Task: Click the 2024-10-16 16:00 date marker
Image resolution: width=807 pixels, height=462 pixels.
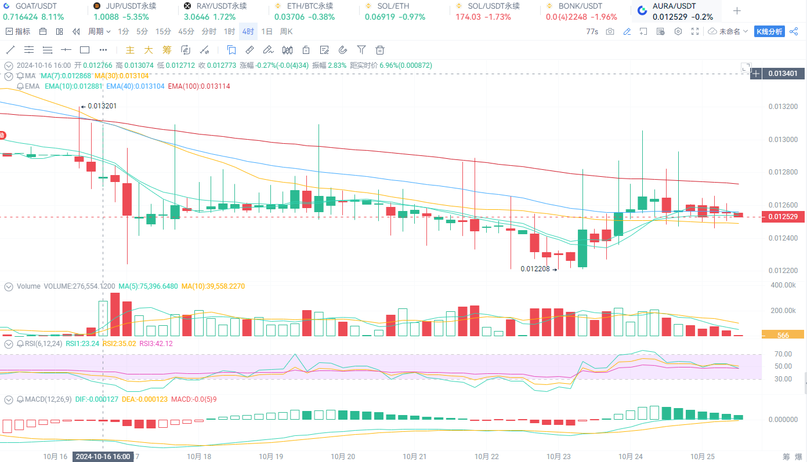Action: coord(103,456)
